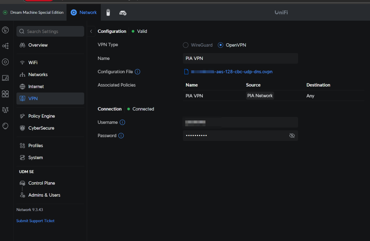Click the 'Associated Policies' label
370x241 pixels.
click(x=117, y=85)
